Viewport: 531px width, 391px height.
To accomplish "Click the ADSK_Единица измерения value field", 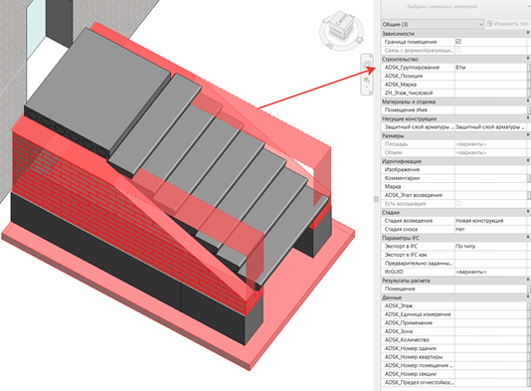I will pos(490,314).
